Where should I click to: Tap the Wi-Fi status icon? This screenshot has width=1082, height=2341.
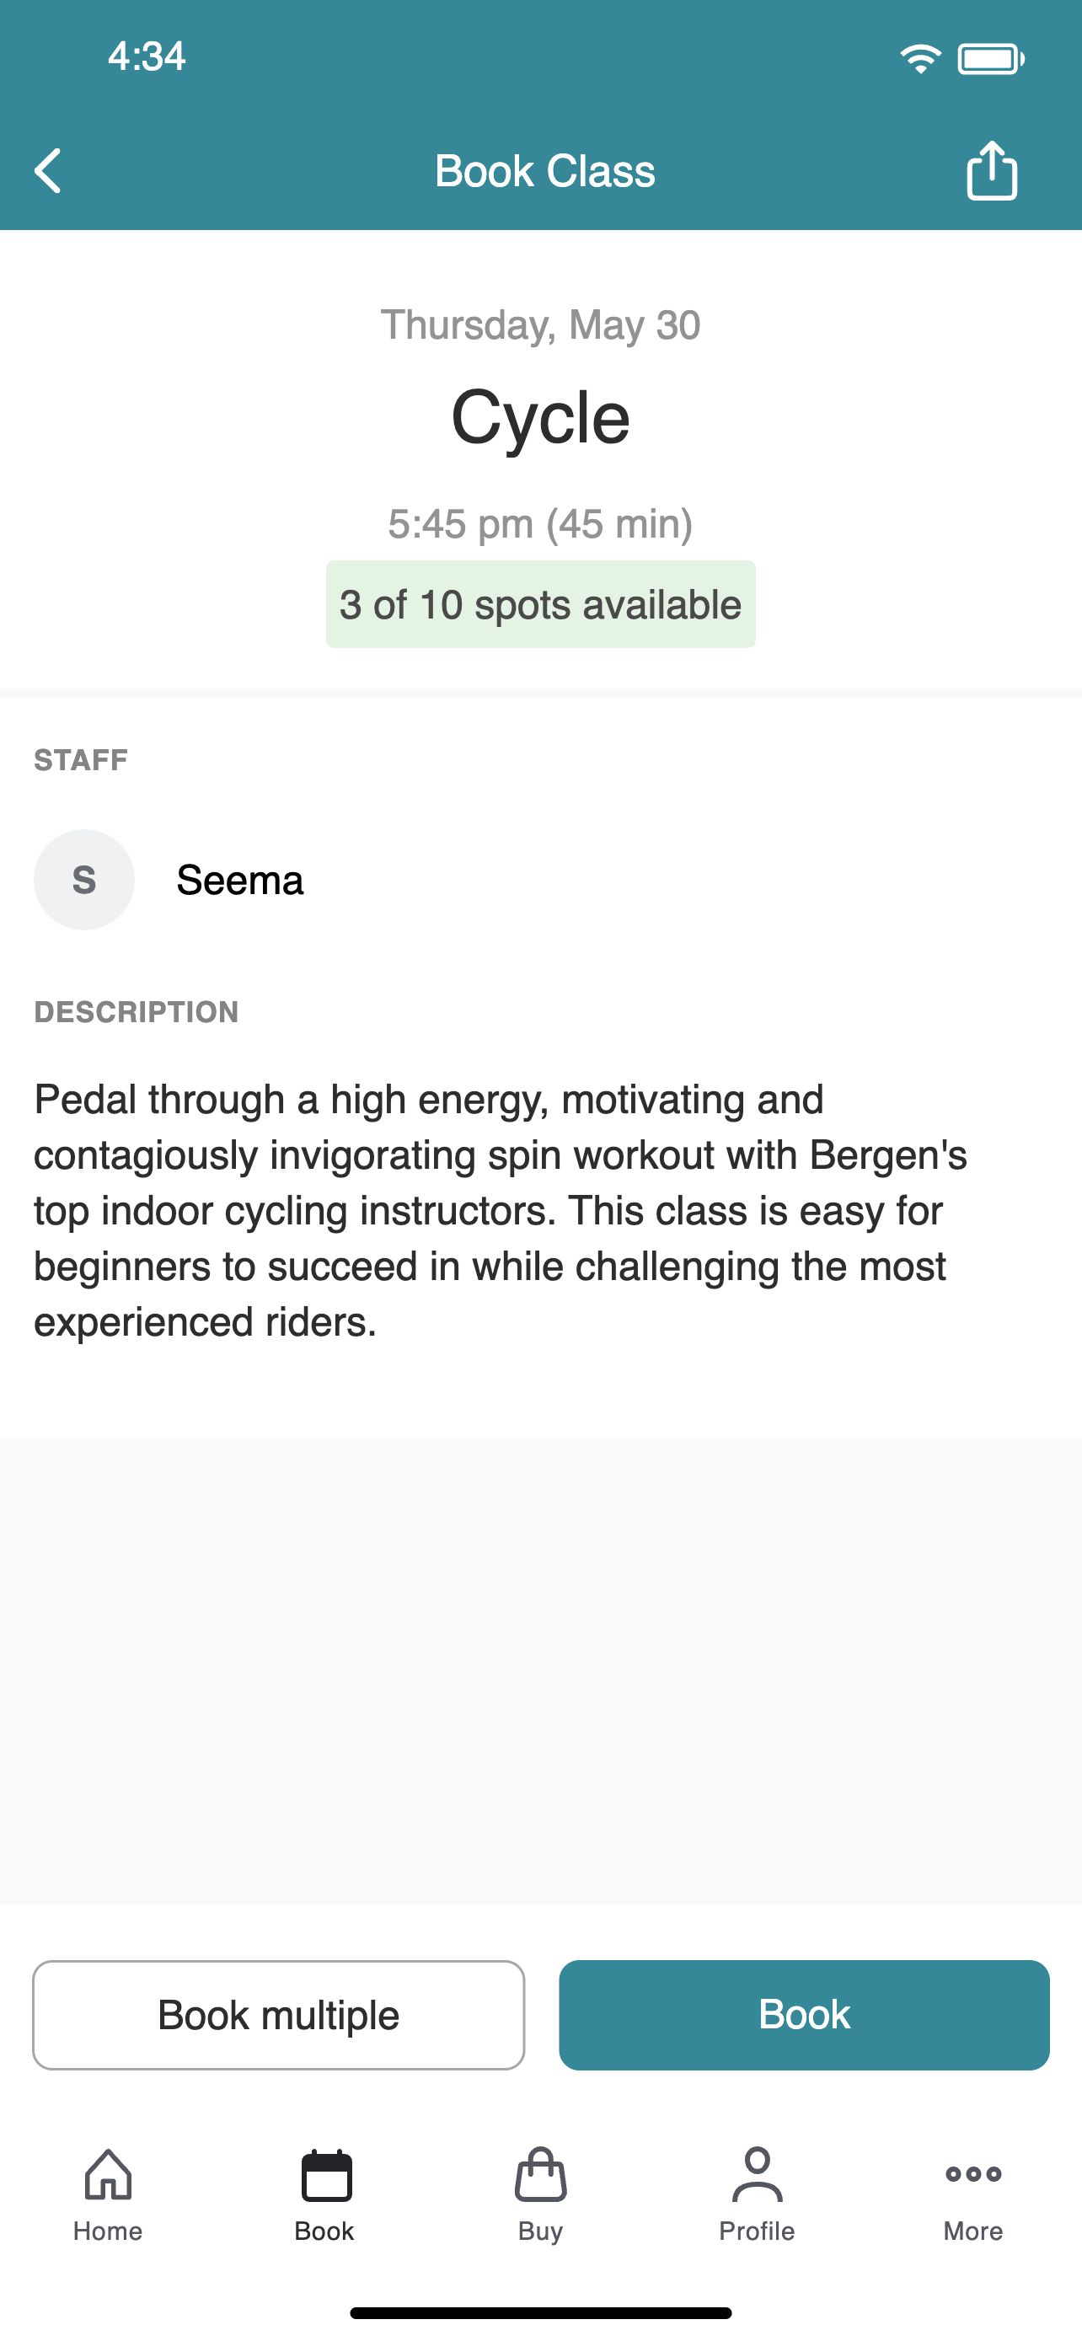pyautogui.click(x=920, y=59)
